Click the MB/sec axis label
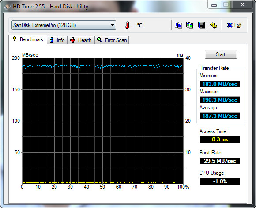This screenshot has width=256, height=208. [30, 55]
